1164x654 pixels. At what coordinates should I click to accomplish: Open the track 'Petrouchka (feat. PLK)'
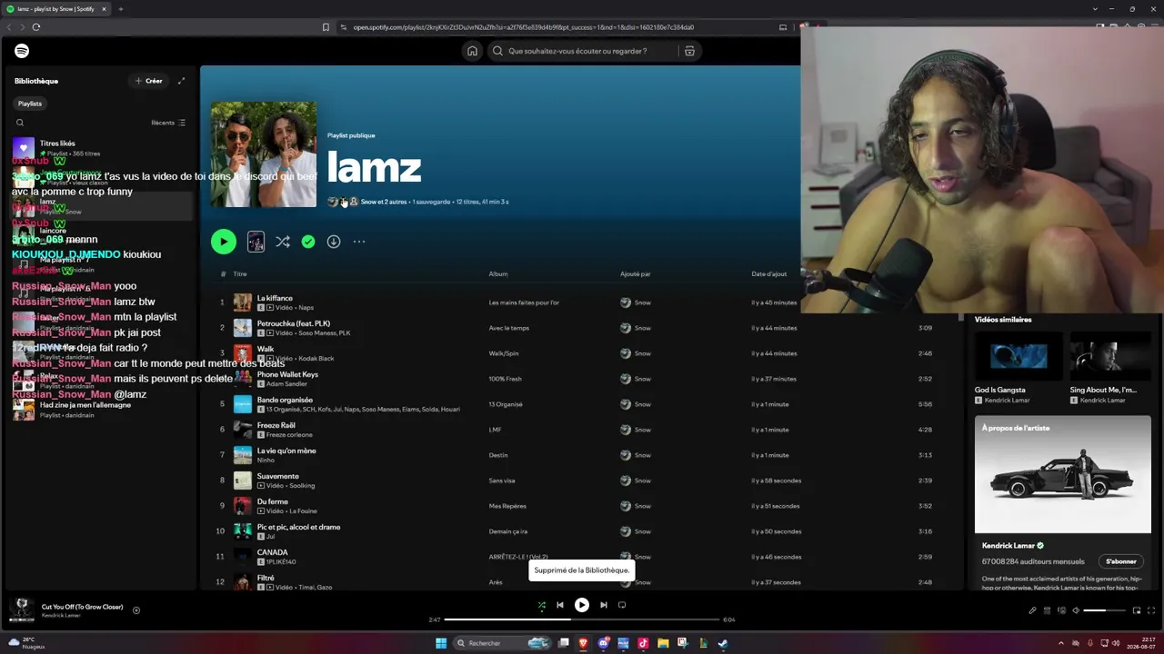pos(294,323)
